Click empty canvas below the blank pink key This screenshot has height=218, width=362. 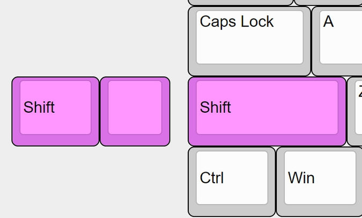(x=135, y=182)
